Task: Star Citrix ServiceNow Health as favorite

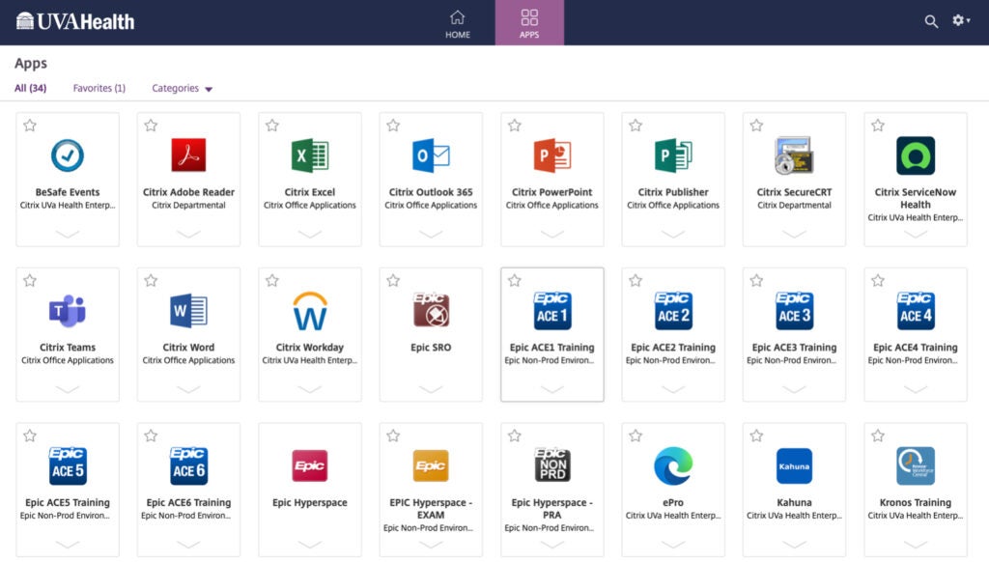Action: point(877,125)
